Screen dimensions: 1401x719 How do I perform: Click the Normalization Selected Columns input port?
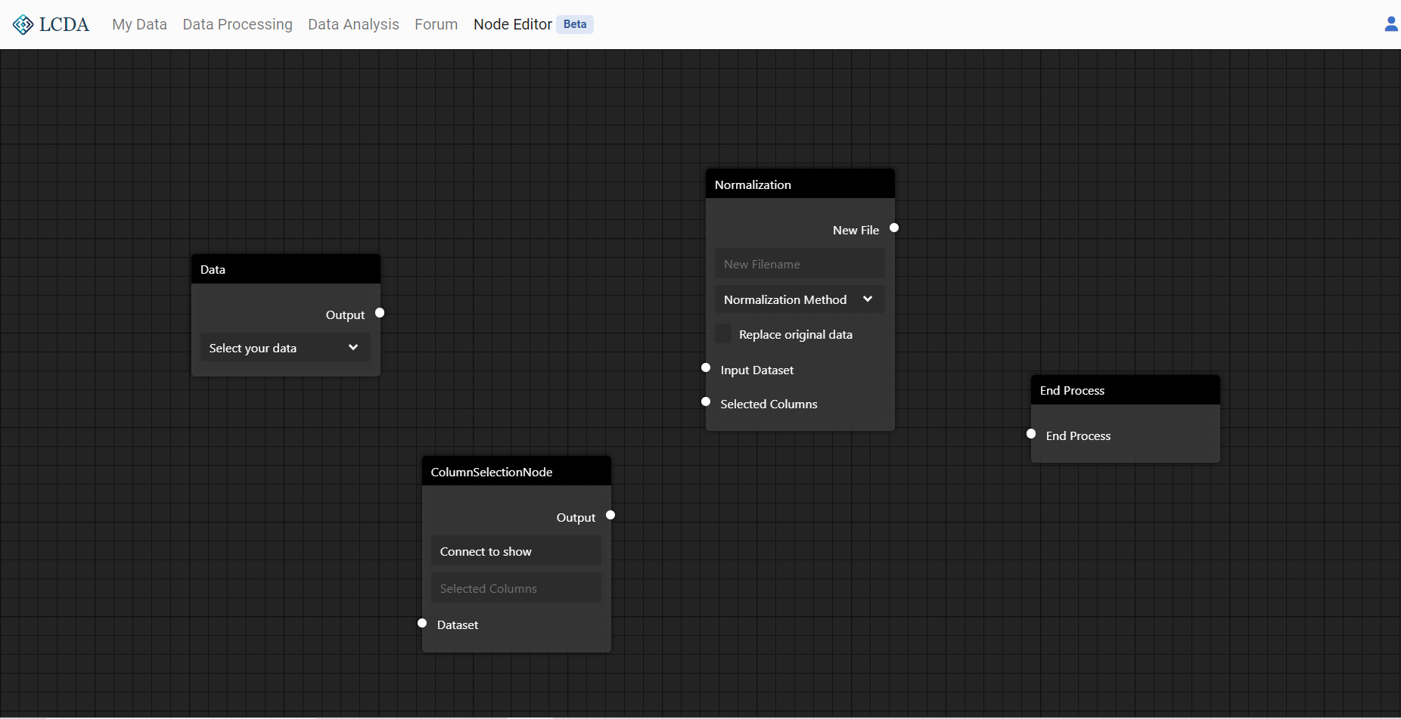pos(706,401)
